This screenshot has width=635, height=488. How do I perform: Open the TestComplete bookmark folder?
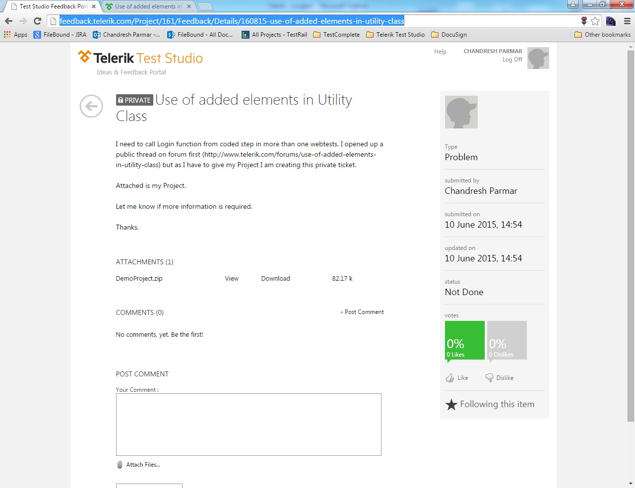coord(336,35)
